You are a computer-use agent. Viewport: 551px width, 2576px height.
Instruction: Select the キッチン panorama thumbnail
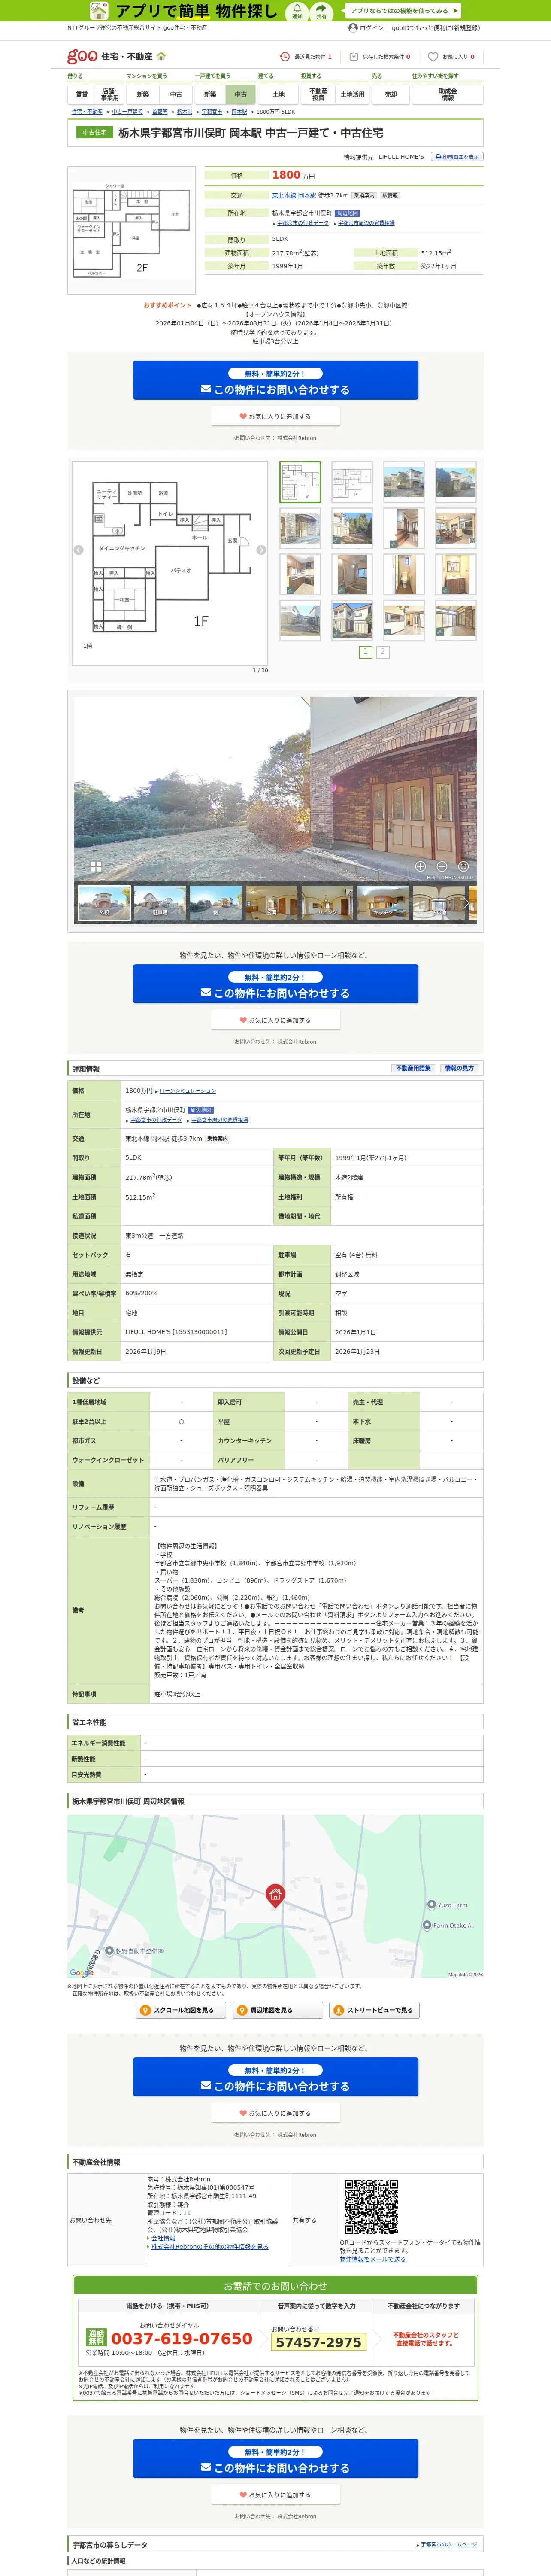[x=383, y=903]
